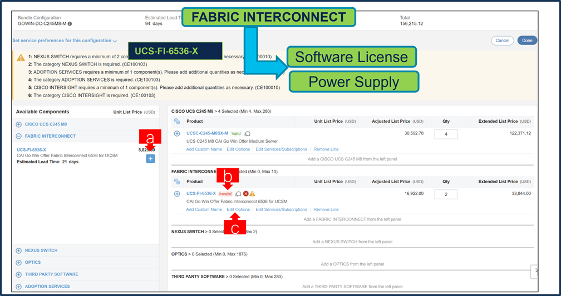This screenshot has height=296, width=561.
Task: Click warning 6 about CISCO INTERSIGHT category required
Action: pos(92,96)
